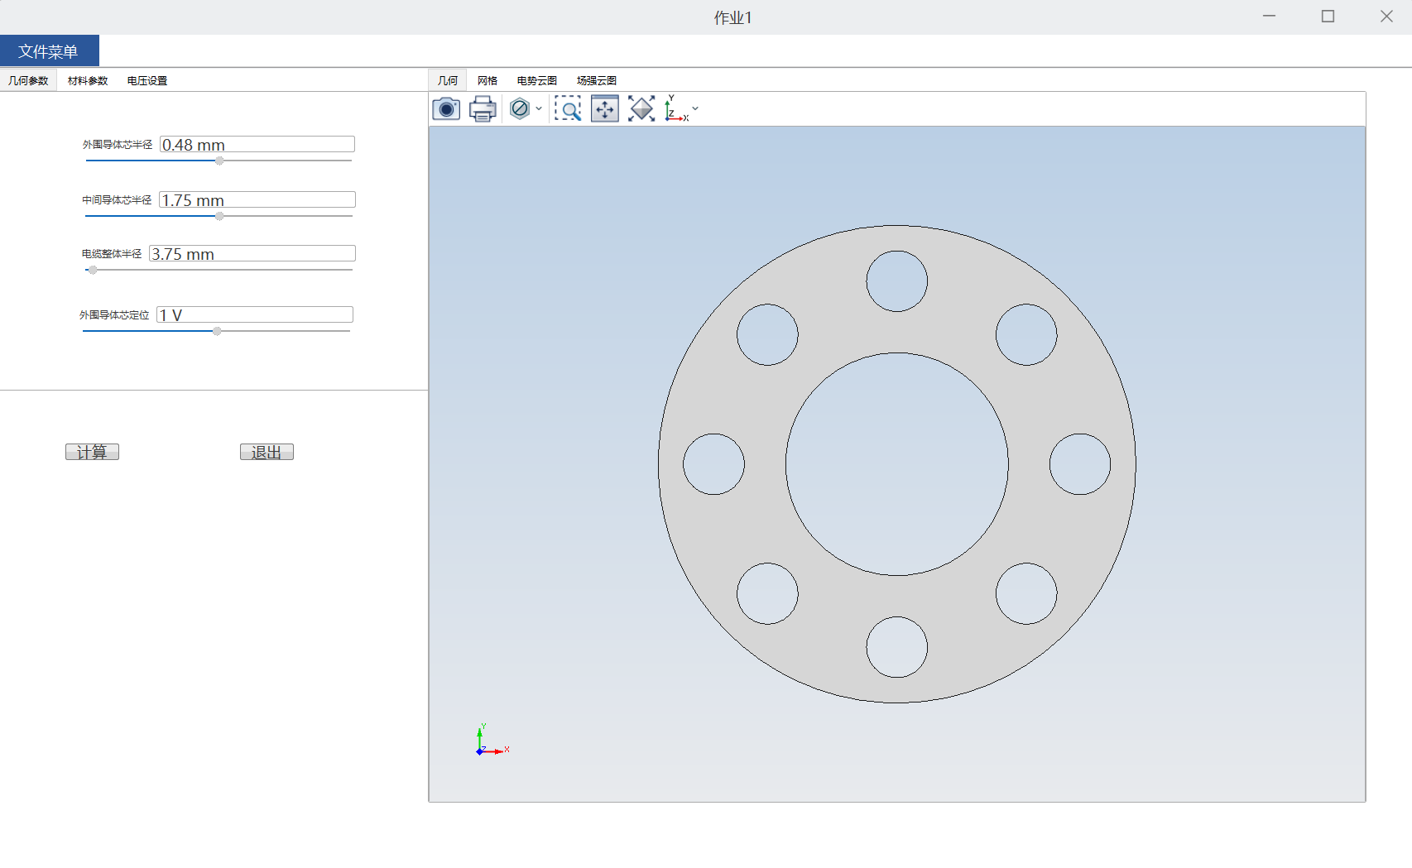Click the upper-right small conductor circle
The height and width of the screenshot is (868, 1412).
pos(1026,334)
